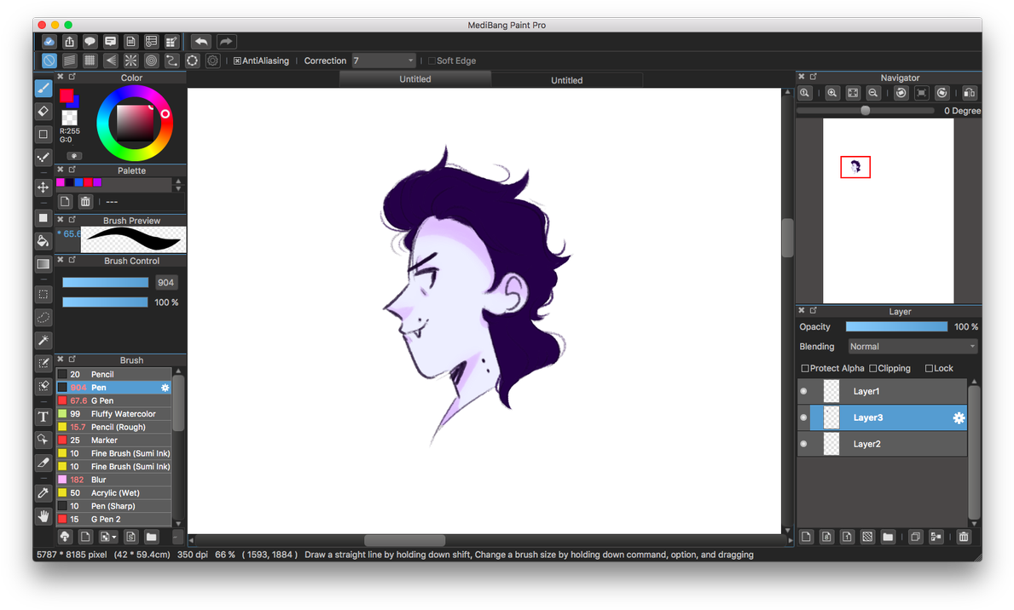Click the delete layer trash icon
Viewport: 1014px width, 610px height.
coord(964,537)
